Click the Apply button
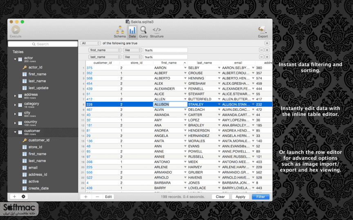 click(240, 197)
